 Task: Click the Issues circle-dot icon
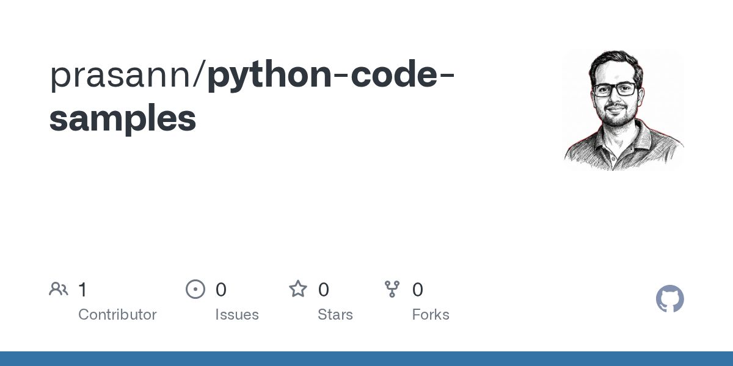195,289
